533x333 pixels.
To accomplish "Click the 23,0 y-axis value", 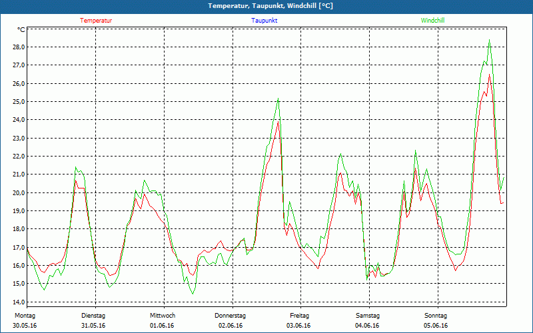I will 19,138.
